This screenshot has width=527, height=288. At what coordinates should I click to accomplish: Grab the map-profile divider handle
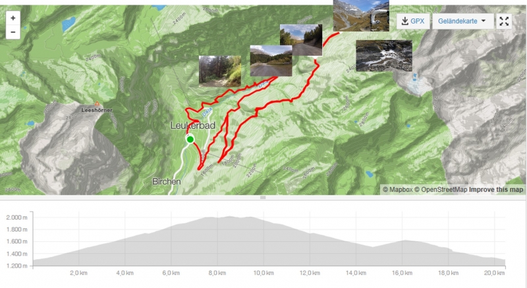coord(263,197)
